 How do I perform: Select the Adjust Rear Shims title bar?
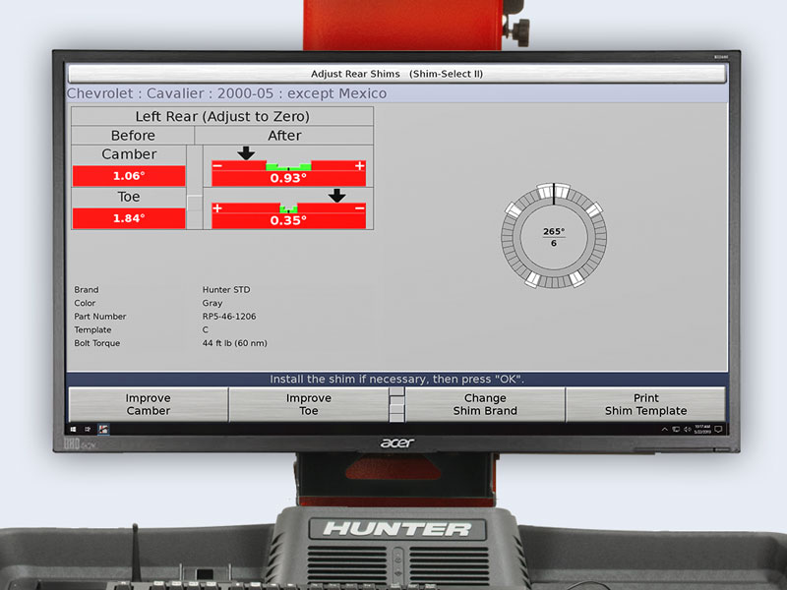[396, 73]
